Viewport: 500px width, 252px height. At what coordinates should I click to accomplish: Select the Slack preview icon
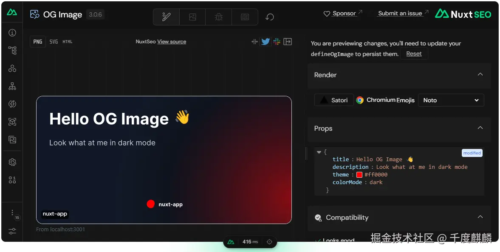point(276,41)
